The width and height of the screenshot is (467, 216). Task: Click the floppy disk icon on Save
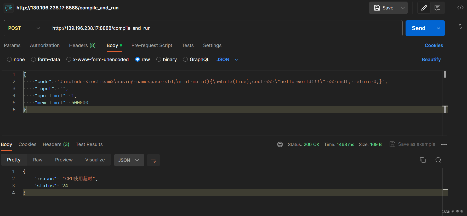[x=377, y=8]
